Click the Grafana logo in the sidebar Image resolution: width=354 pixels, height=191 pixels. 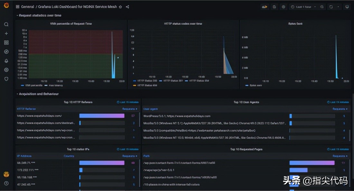click(6, 6)
